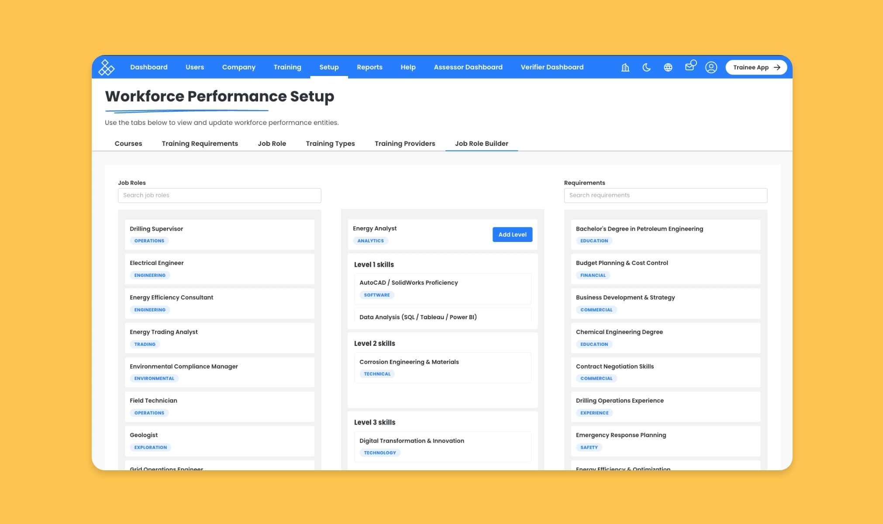The width and height of the screenshot is (883, 524).
Task: Click the Trainee App button
Action: (x=756, y=67)
